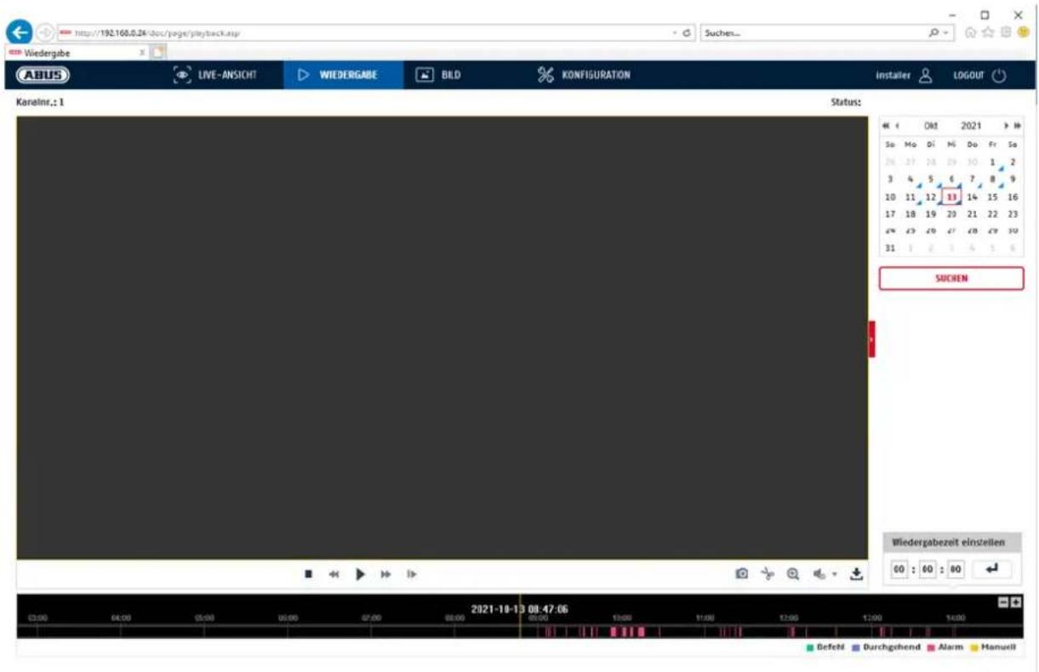Open the BILD tab

pyautogui.click(x=438, y=75)
